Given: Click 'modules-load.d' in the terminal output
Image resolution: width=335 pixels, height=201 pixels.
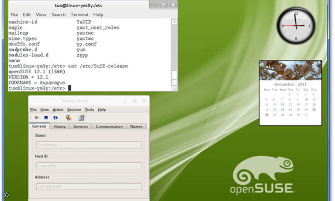Looking at the screenshot, I should (x=28, y=55).
